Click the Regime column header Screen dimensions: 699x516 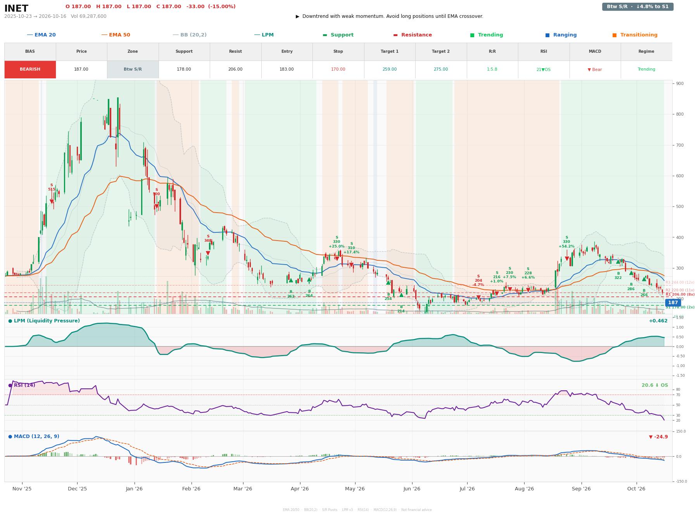point(646,52)
